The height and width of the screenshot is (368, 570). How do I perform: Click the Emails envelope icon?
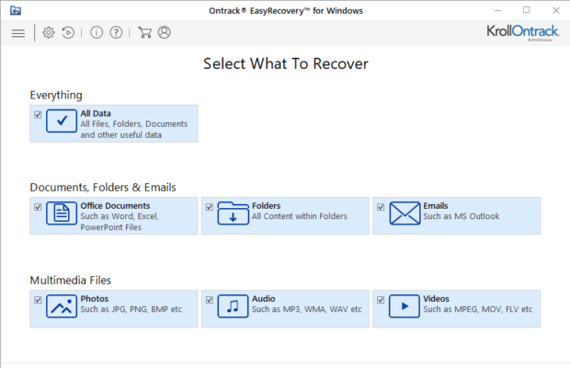click(405, 213)
